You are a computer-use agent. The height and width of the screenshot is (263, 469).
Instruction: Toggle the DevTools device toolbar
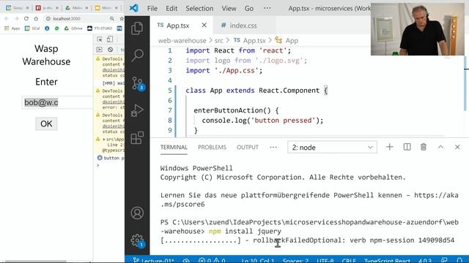[110, 39]
